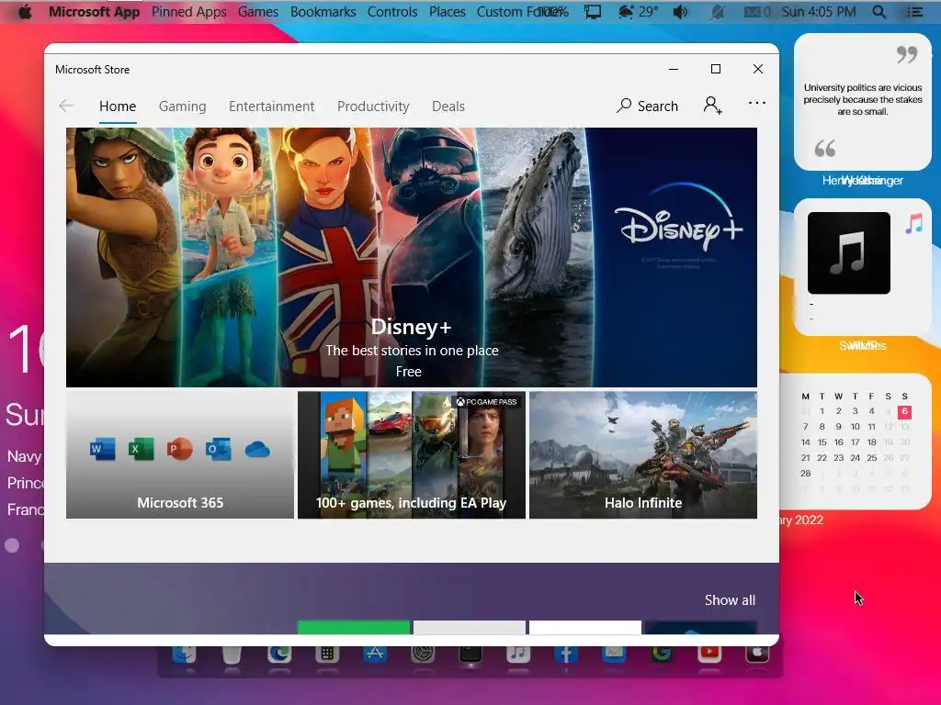The image size is (941, 705).
Task: Open the weather 29° indicator
Action: [x=638, y=12]
